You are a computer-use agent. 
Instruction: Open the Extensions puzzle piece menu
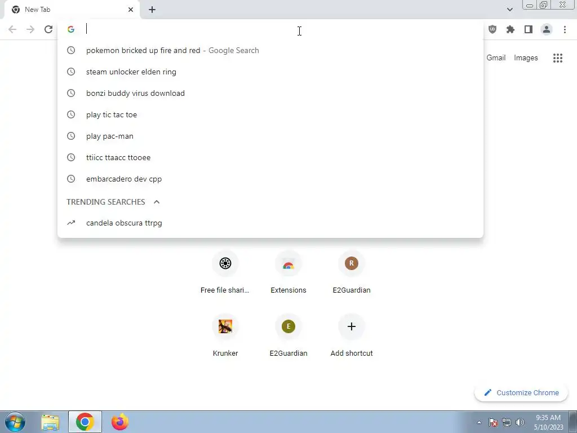(x=510, y=29)
